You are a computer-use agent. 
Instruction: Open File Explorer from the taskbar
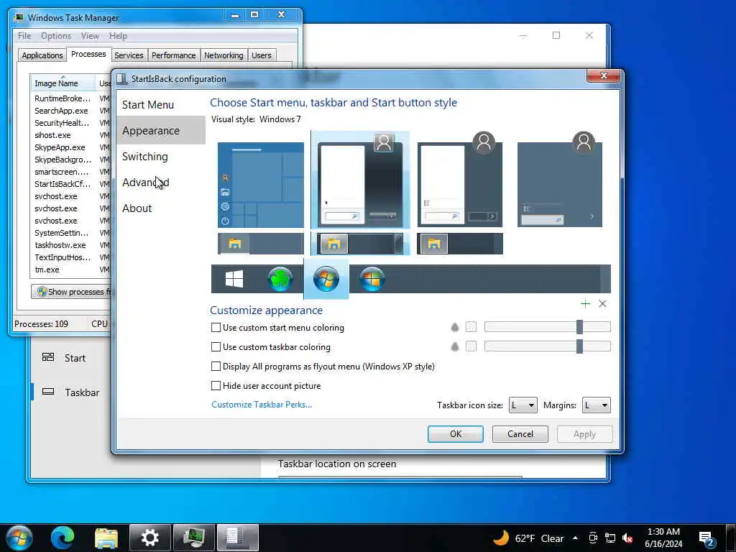pos(106,538)
